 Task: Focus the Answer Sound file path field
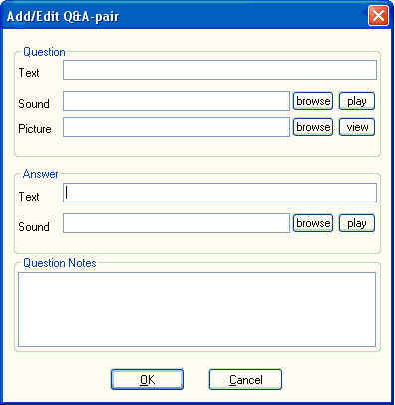tap(177, 223)
